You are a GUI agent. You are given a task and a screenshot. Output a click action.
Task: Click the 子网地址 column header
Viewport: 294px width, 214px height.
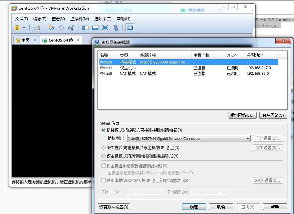261,55
